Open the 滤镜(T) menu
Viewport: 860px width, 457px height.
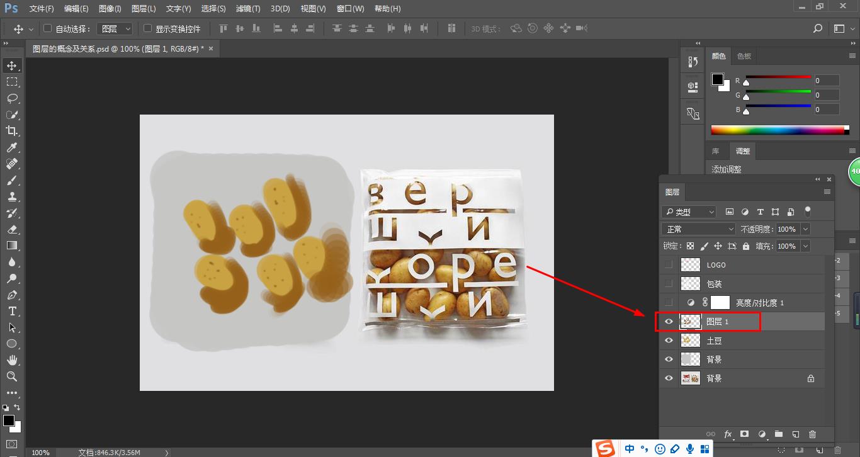(247, 9)
